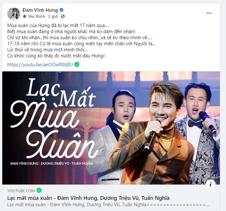Click the YOUTUBE.COM source label
The image size is (226, 211).
21,191
